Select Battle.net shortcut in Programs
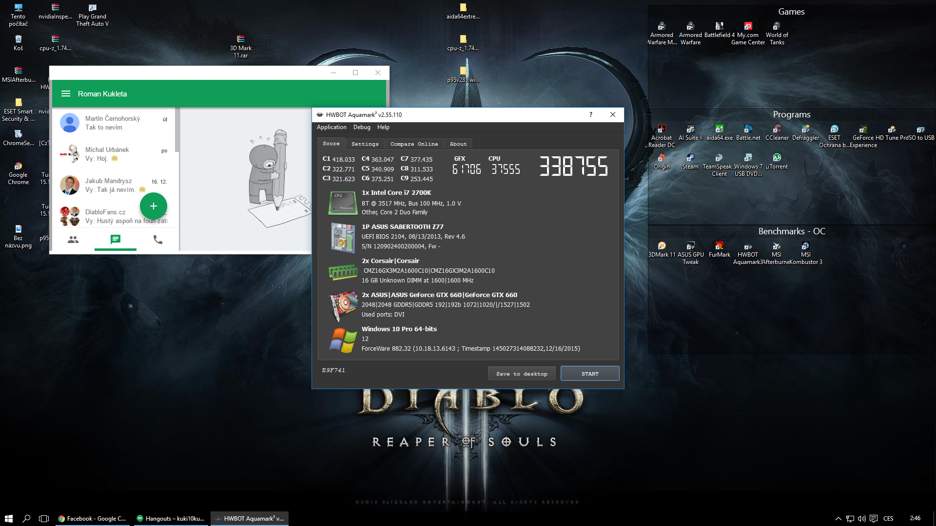Image resolution: width=936 pixels, height=526 pixels. [748, 132]
